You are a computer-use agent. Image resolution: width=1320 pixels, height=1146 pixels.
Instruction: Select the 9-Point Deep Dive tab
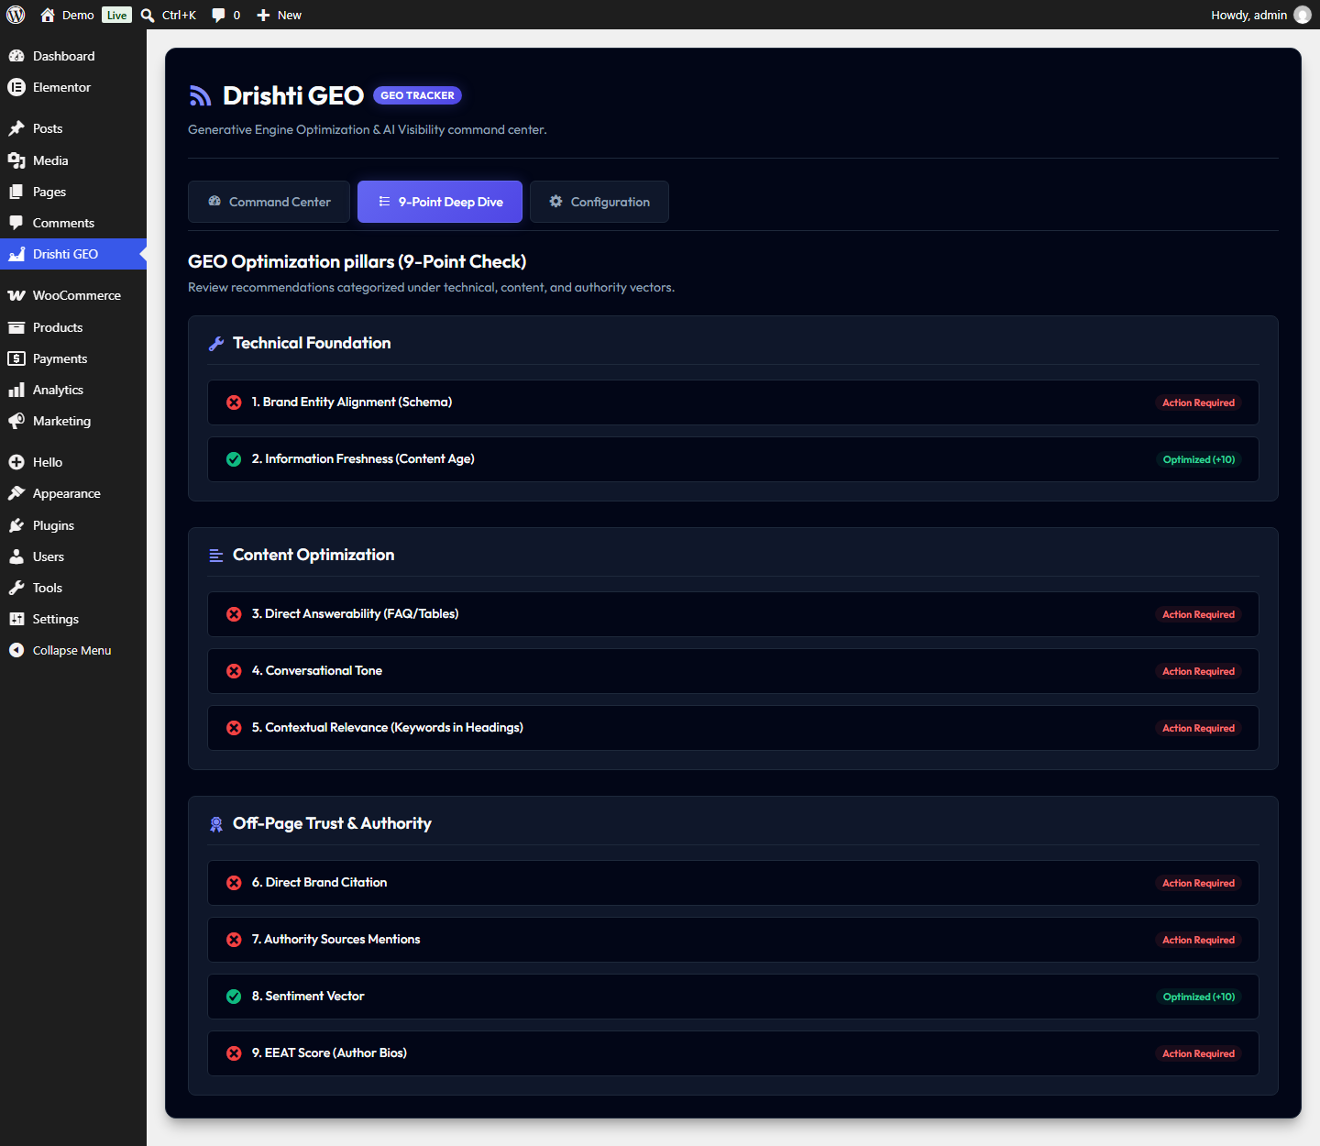pyautogui.click(x=440, y=202)
